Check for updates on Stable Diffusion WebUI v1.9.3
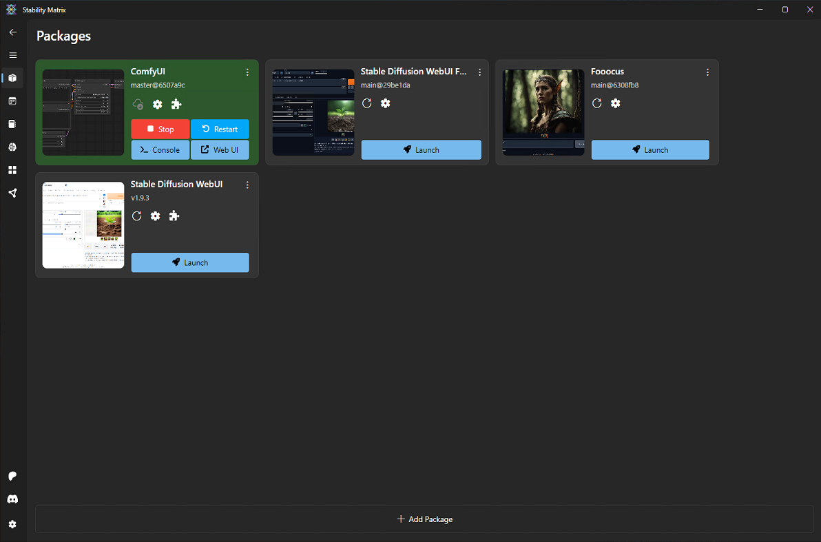 click(136, 216)
